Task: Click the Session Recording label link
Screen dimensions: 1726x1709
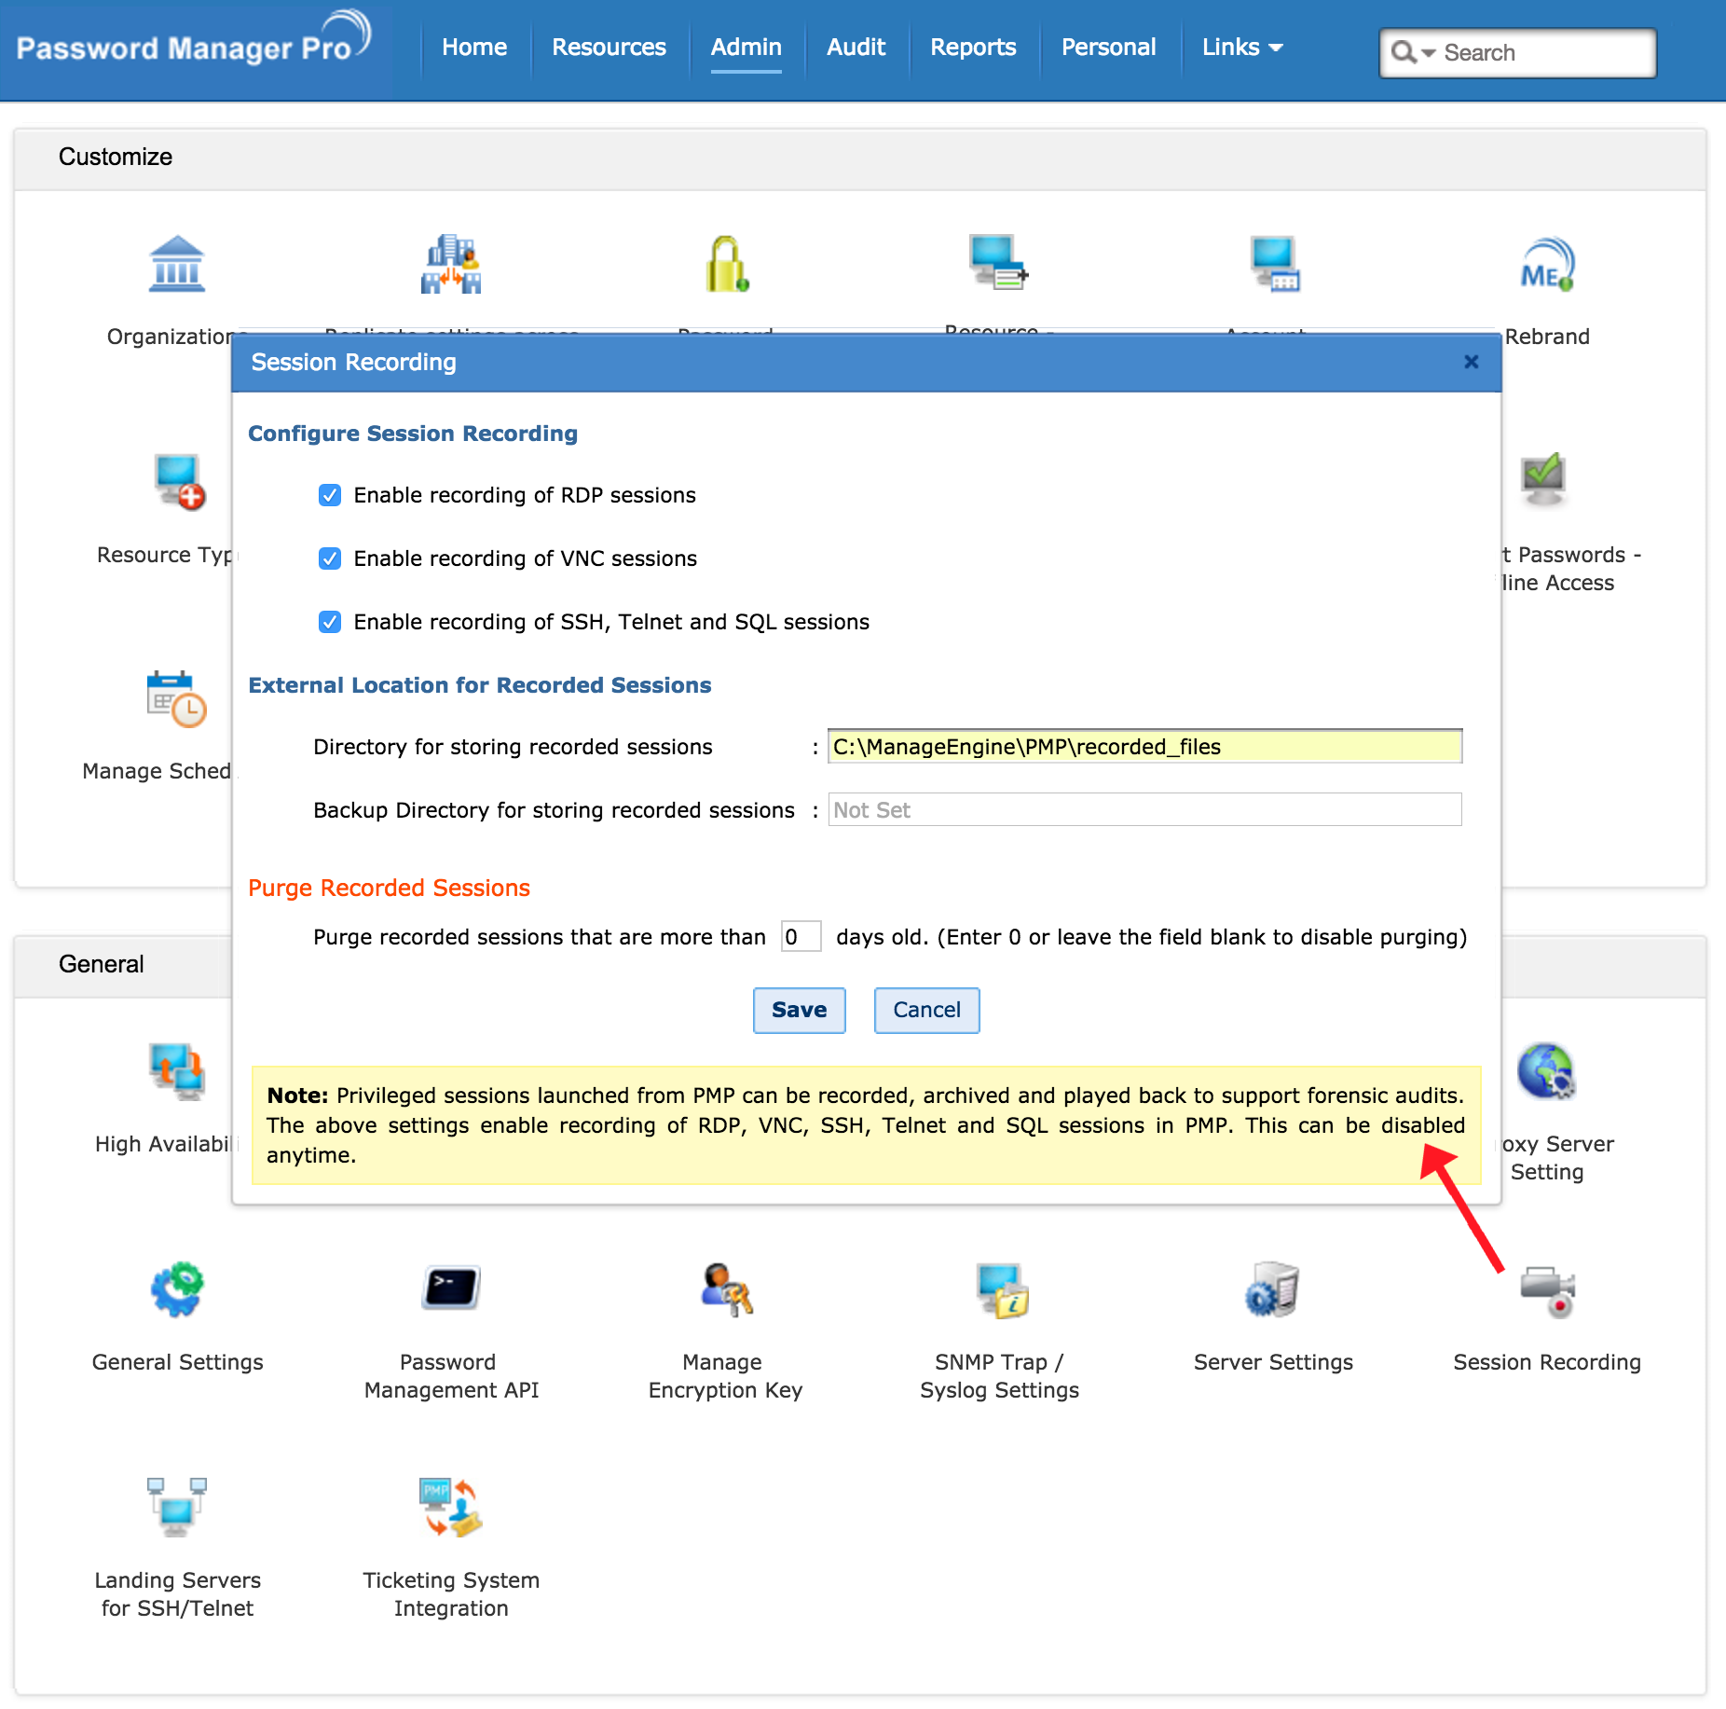Action: tap(1547, 1362)
